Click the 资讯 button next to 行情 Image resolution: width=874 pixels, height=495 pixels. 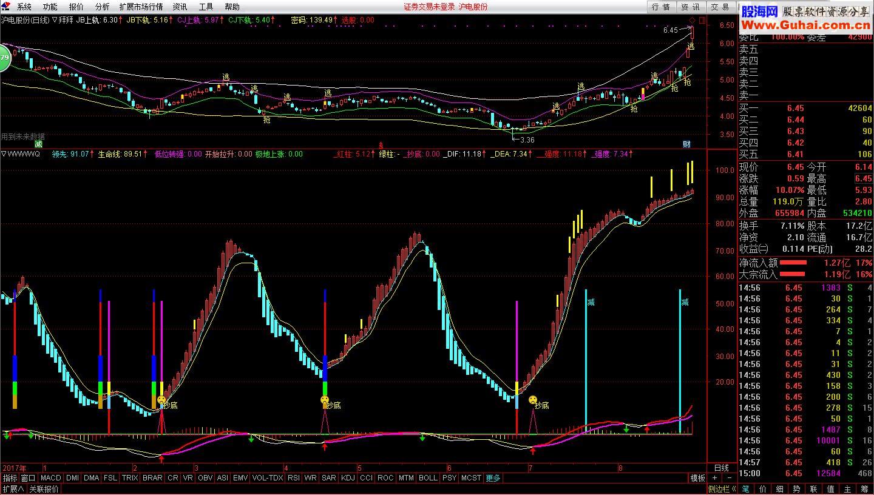click(690, 7)
